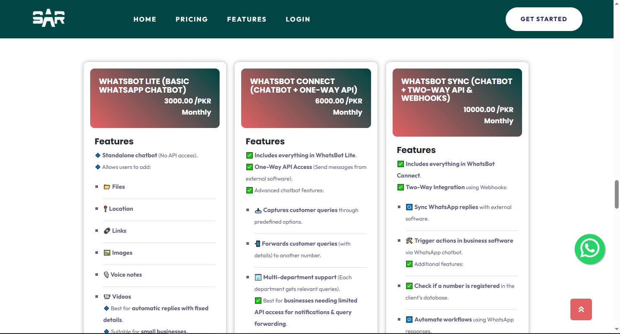Click the checkmark beside One-Way API Access
This screenshot has height=334, width=620.
click(x=249, y=167)
